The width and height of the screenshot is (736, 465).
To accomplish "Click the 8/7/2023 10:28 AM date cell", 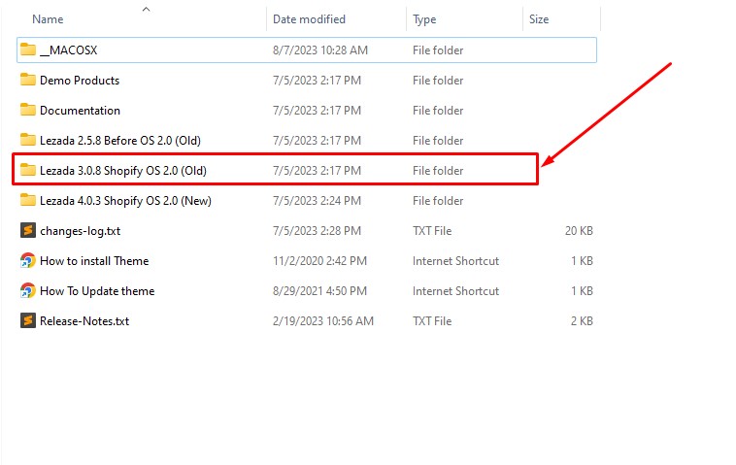I will click(320, 50).
